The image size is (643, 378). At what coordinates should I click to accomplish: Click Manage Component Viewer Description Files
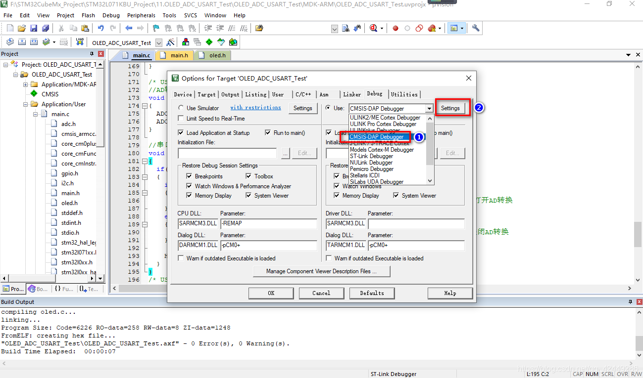(x=321, y=271)
